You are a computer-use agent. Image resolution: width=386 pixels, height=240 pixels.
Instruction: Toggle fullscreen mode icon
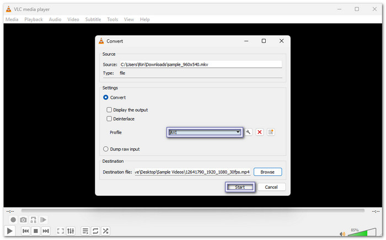pyautogui.click(x=60, y=231)
